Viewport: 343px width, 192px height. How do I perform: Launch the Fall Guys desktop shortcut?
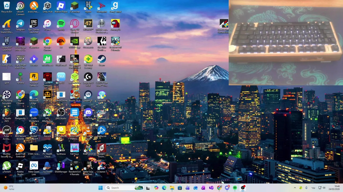point(74,150)
